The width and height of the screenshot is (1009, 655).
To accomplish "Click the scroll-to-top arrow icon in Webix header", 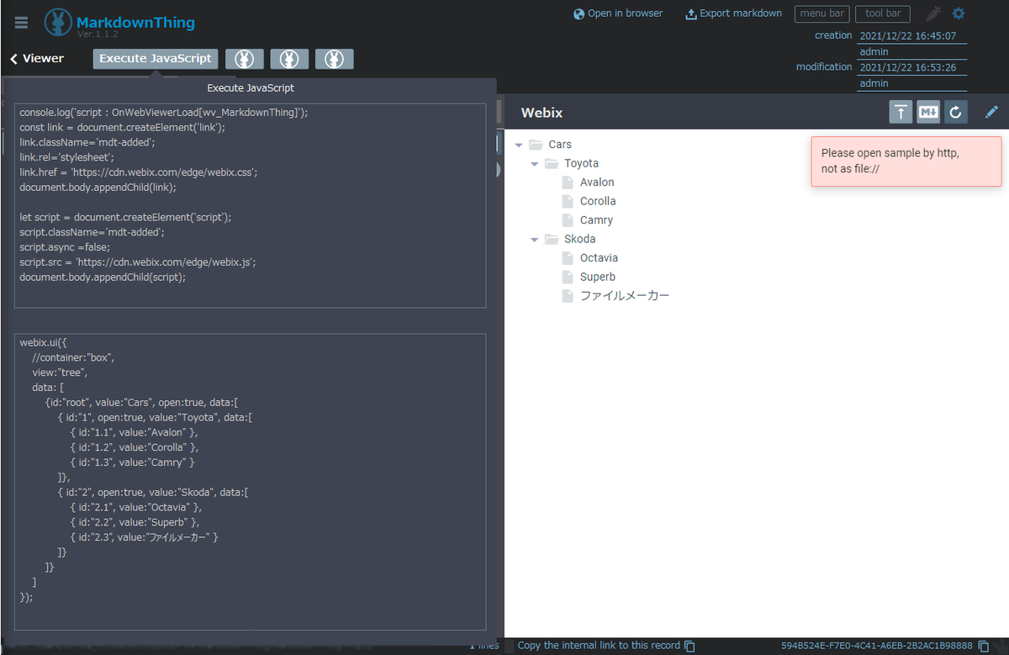I will [x=901, y=112].
